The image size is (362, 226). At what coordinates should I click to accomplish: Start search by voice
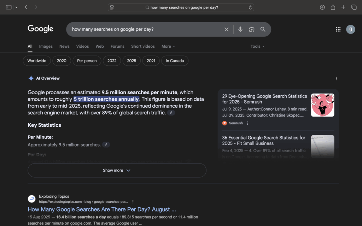[240, 29]
